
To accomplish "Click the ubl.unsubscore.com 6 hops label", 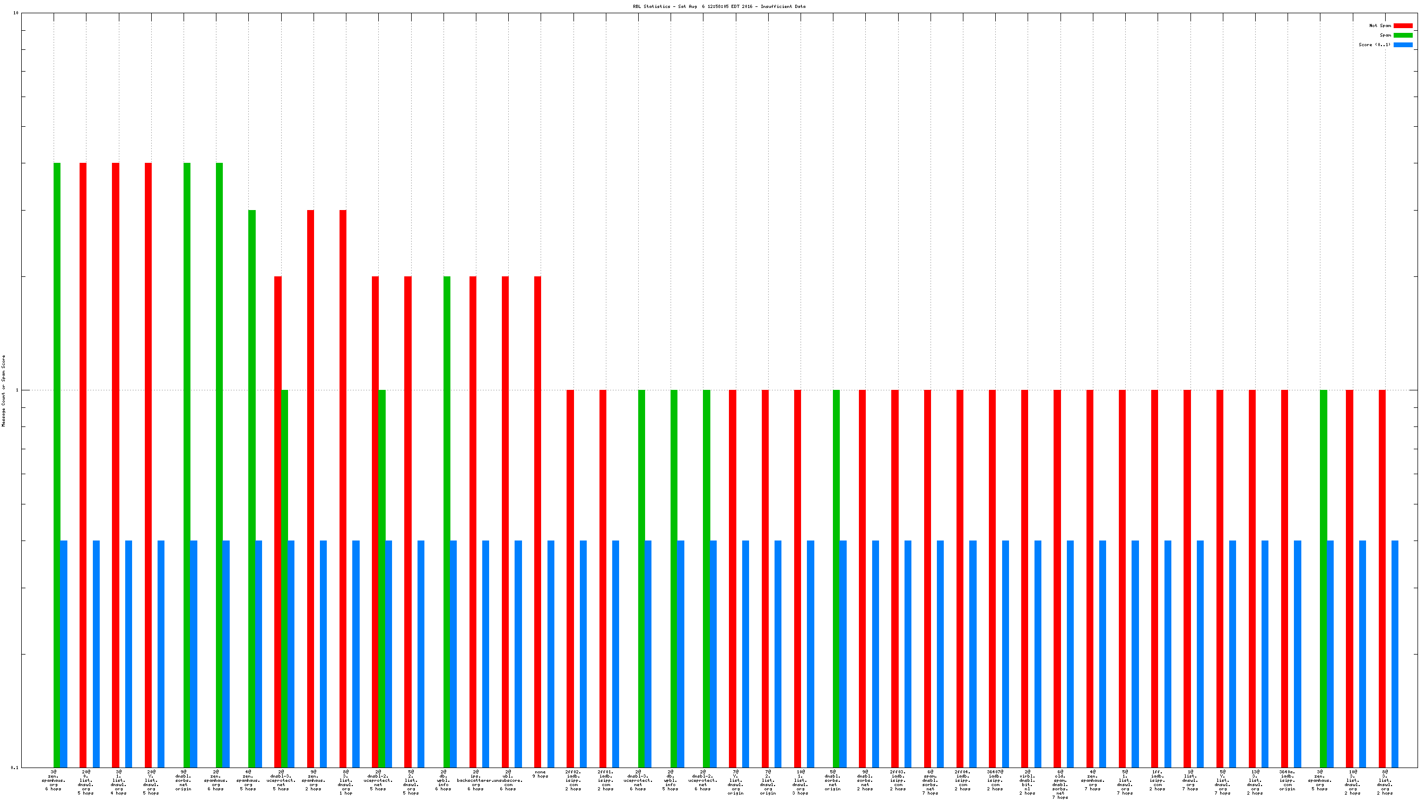I will (x=508, y=780).
